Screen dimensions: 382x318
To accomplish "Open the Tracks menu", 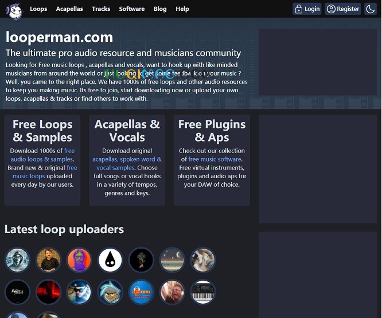I will [x=101, y=9].
